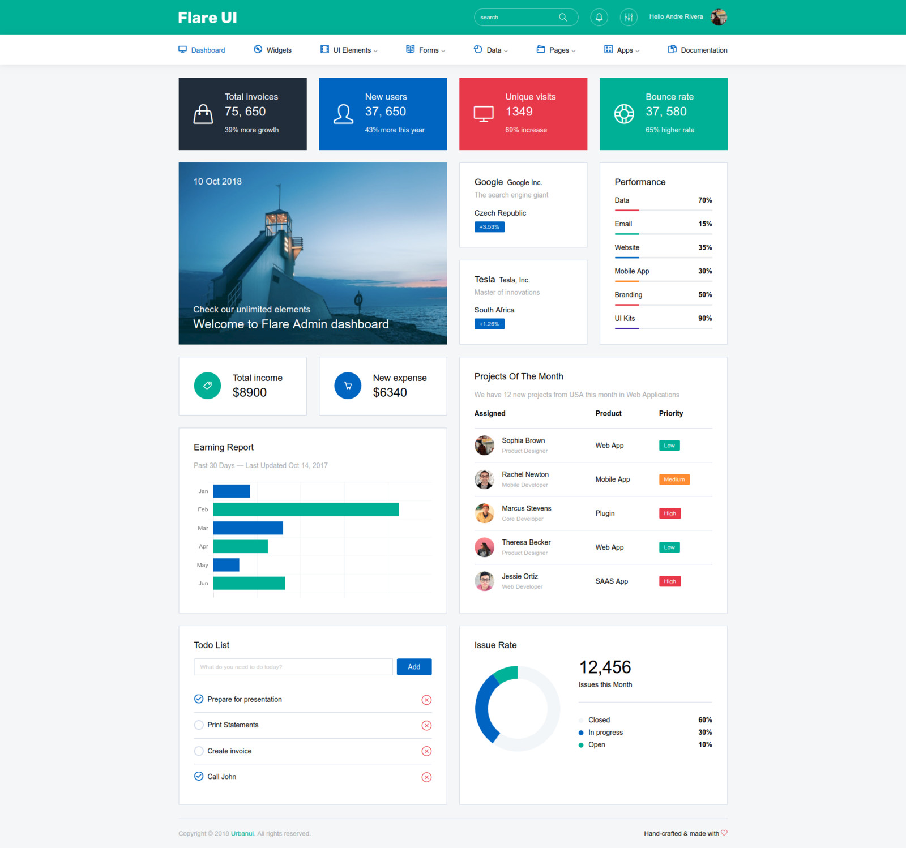Click the shopping cart icon on New expense card
906x848 pixels.
(347, 386)
